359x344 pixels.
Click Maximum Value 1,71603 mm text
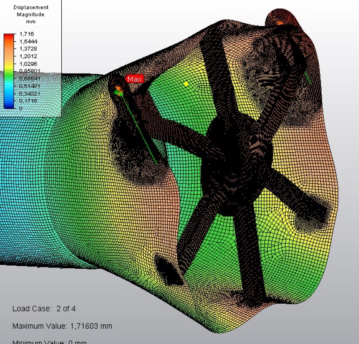62,326
